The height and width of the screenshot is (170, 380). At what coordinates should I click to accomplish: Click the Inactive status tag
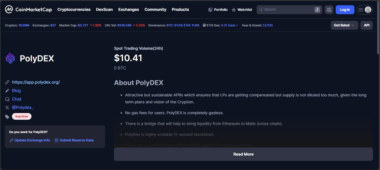(22, 116)
